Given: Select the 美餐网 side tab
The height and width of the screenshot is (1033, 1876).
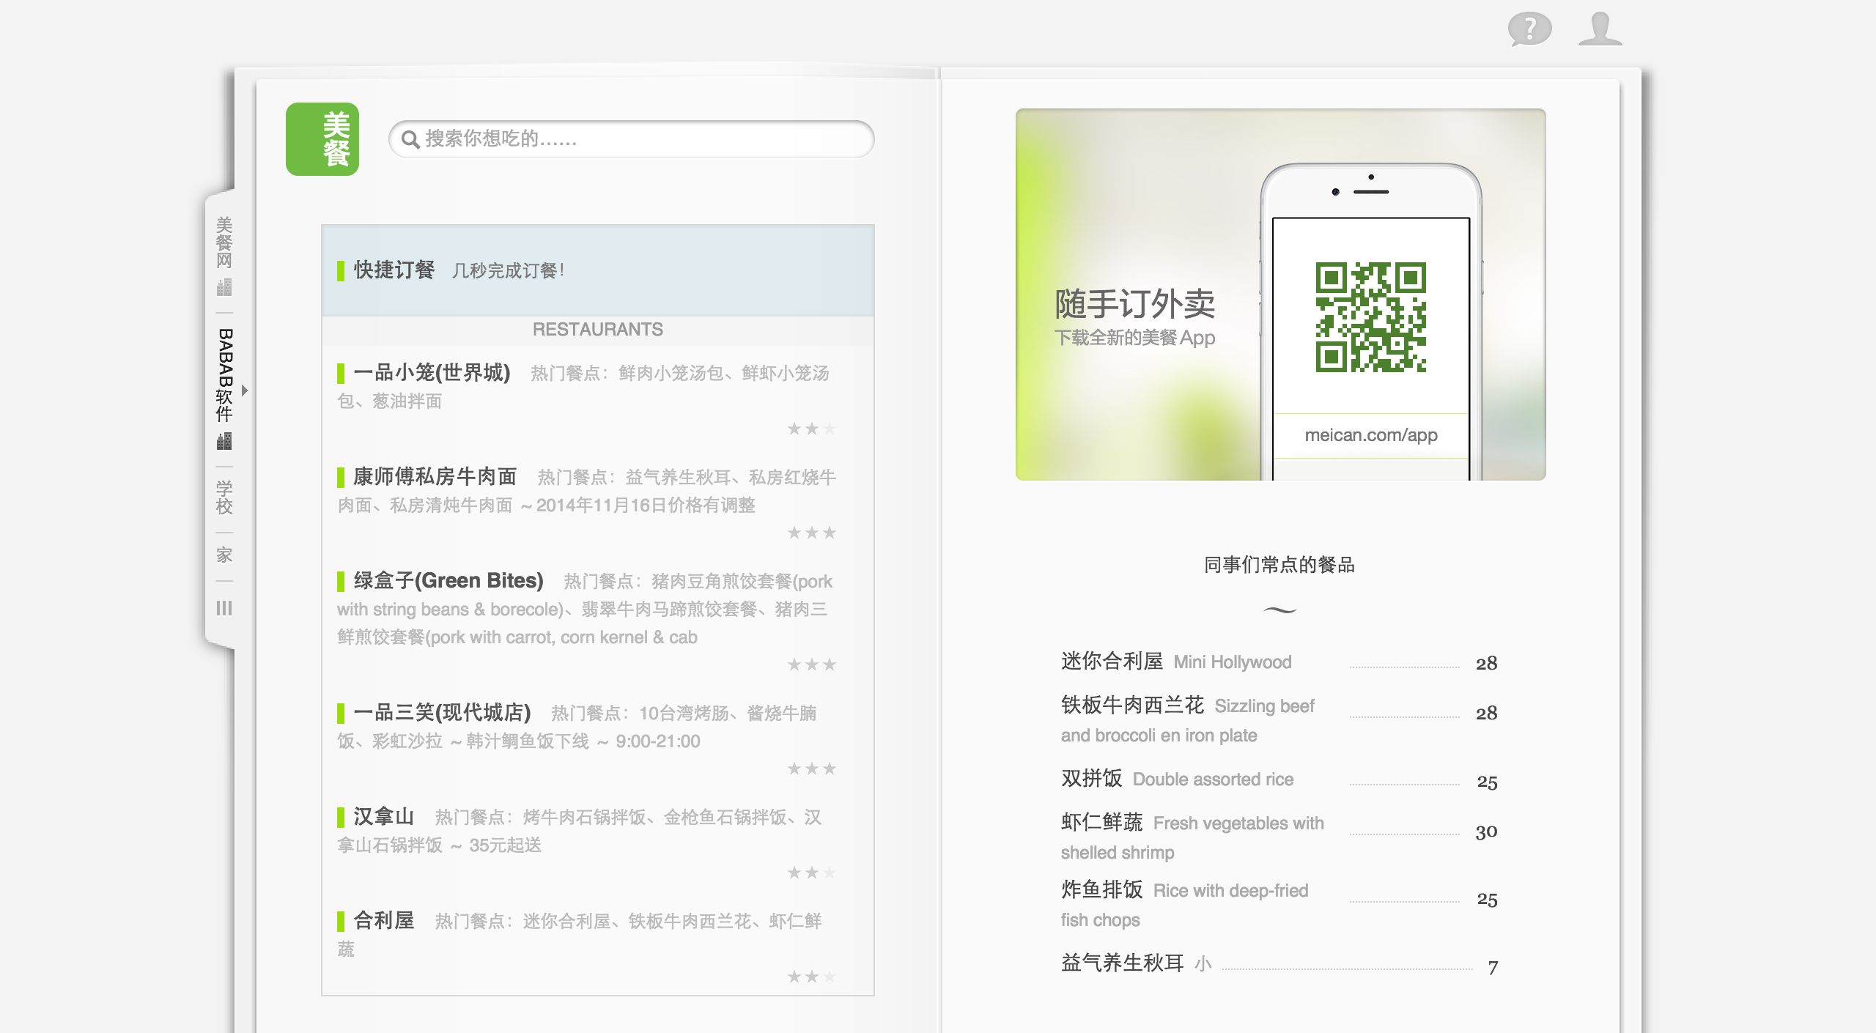Looking at the screenshot, I should point(224,242).
